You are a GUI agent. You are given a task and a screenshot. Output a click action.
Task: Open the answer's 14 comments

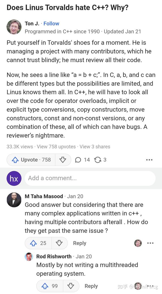pyautogui.click(x=83, y=160)
